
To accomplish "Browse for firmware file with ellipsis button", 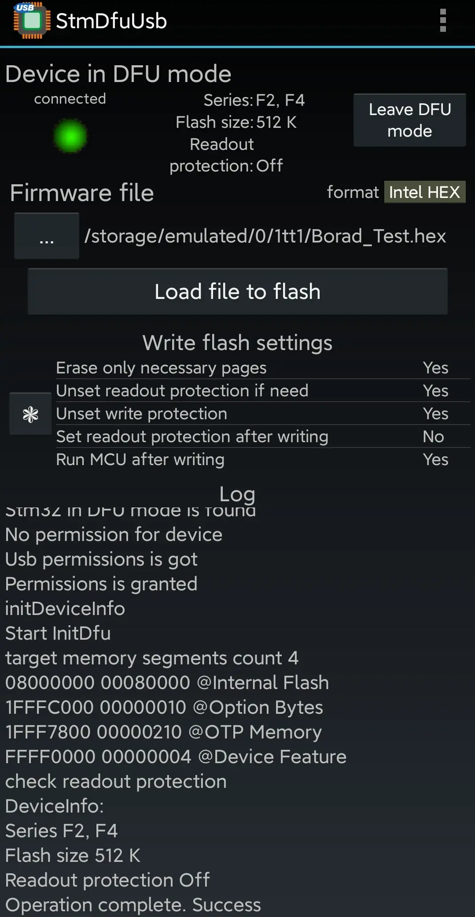I will click(47, 236).
